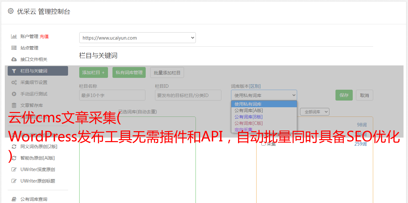Choose 公有词库[C版] in the dropdown list
This screenshot has width=408, height=203.
[x=264, y=123]
